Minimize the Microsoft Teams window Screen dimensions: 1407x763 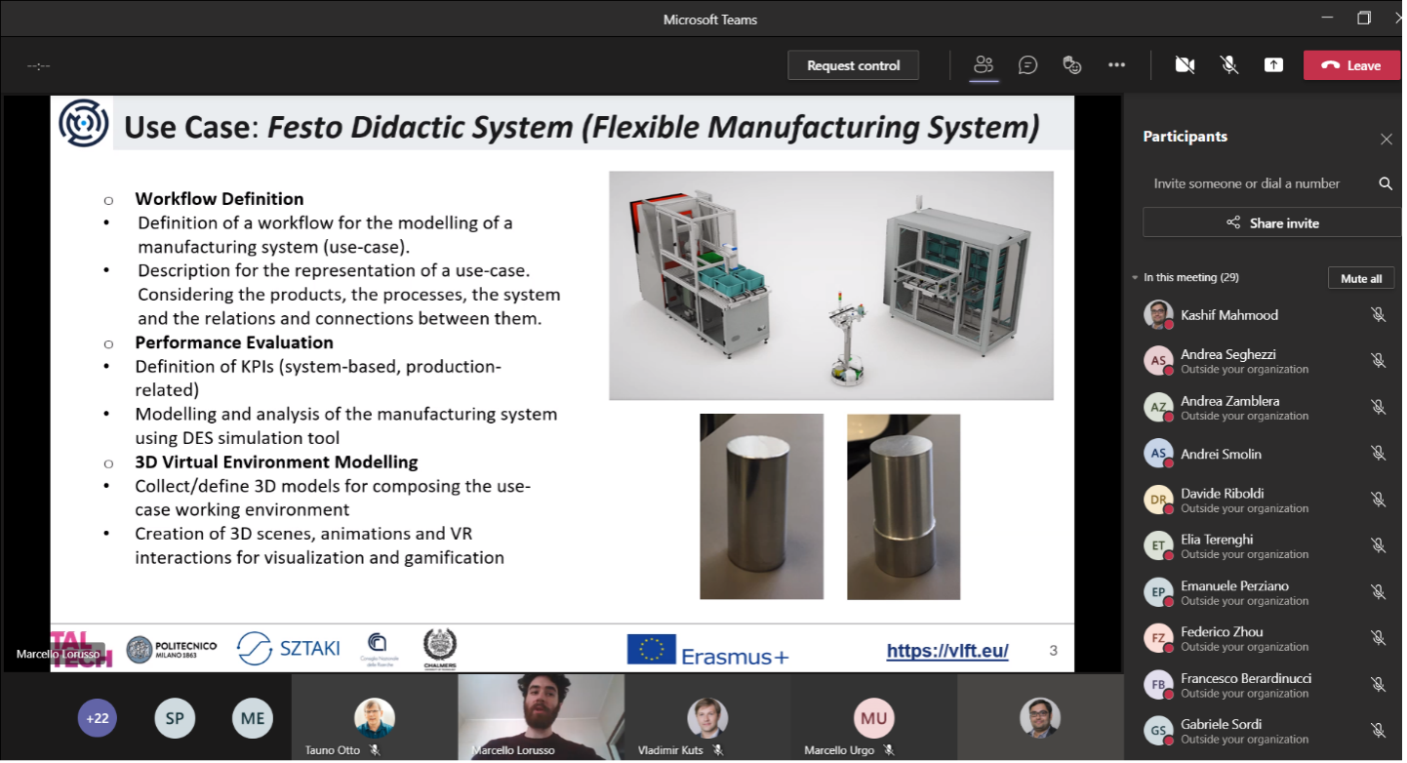(1325, 19)
